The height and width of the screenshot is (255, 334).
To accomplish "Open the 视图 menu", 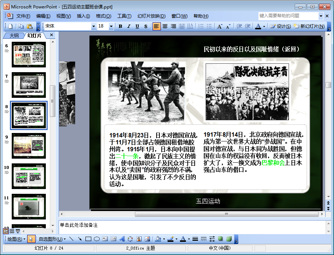I will pos(63,16).
